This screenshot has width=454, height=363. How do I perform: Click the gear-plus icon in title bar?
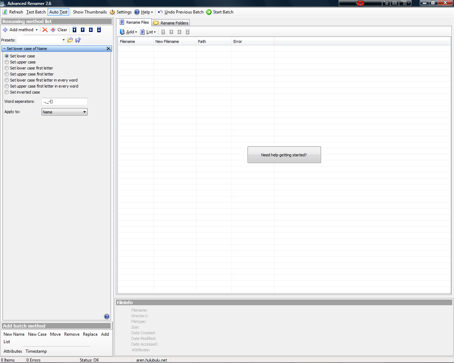(x=386, y=3)
